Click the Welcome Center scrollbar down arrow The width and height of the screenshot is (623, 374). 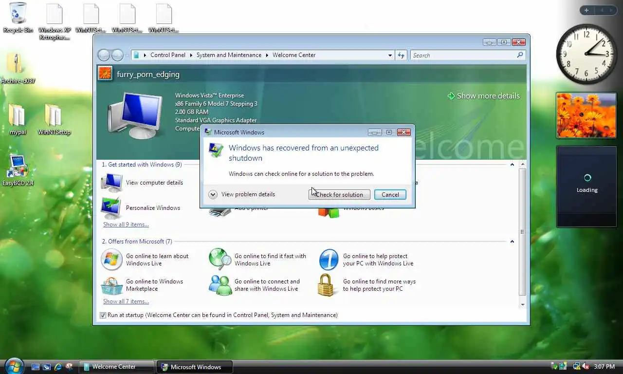point(523,304)
